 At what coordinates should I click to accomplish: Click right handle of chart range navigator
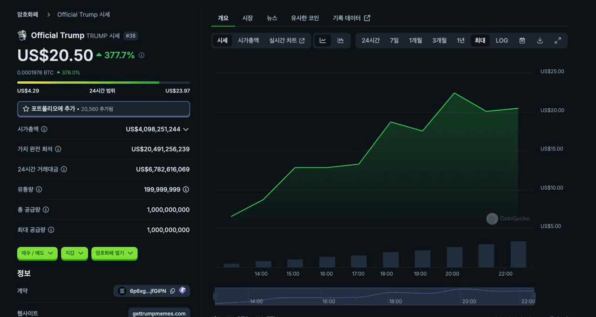[534, 296]
